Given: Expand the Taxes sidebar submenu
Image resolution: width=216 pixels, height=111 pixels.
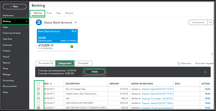Looking at the screenshot, I should (x=26, y=68).
